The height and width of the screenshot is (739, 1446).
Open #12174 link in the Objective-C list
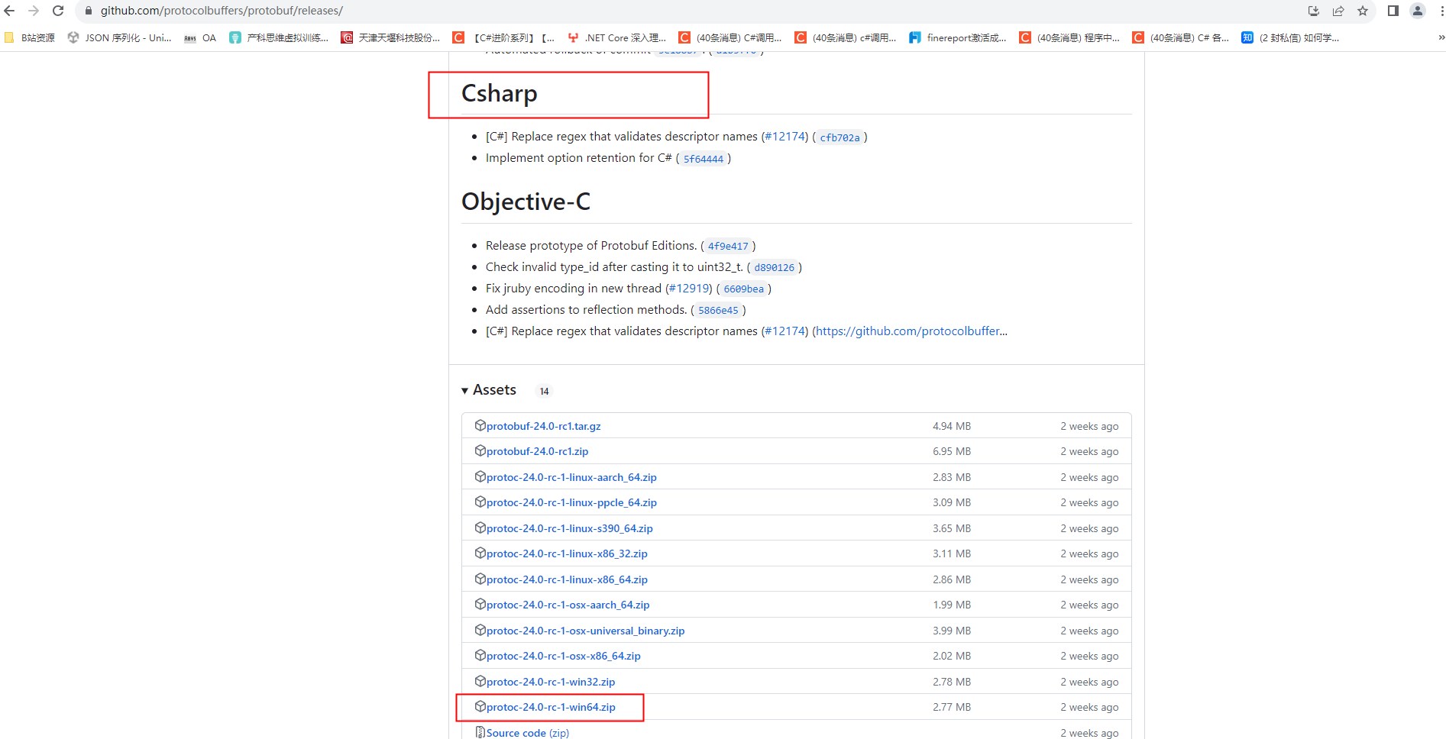[x=784, y=331]
